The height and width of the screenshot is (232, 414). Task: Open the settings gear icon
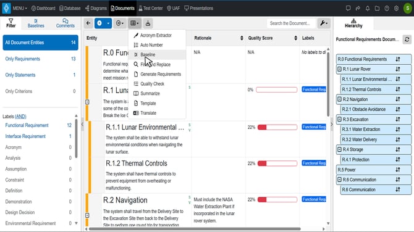pyautogui.click(x=396, y=9)
